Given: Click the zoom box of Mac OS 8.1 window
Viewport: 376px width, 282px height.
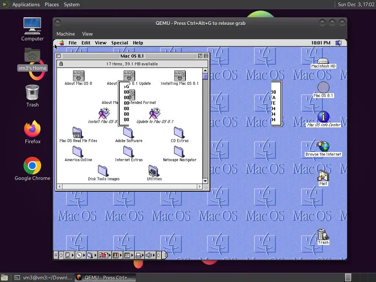Looking at the screenshot, I should click(200, 56).
